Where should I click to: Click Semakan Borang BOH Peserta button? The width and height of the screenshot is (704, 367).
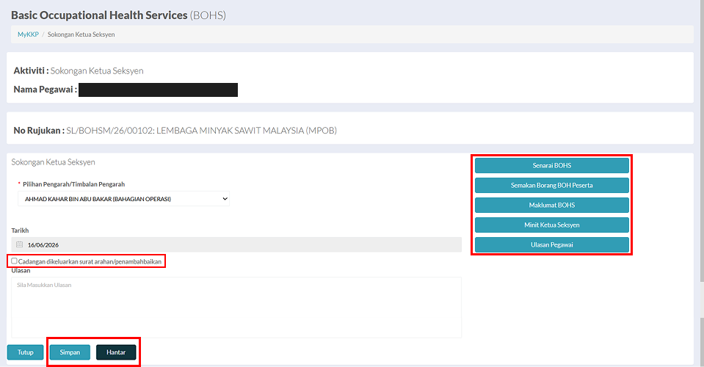[552, 185]
